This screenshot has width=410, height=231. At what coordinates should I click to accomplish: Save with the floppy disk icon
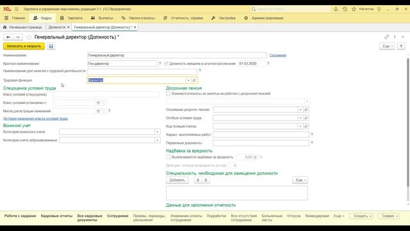click(x=51, y=46)
